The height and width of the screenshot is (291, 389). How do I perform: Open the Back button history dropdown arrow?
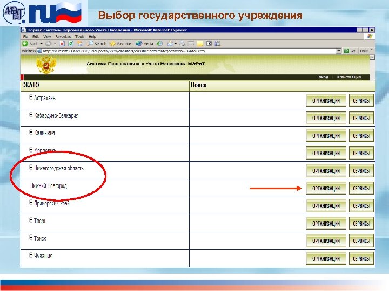click(x=41, y=44)
